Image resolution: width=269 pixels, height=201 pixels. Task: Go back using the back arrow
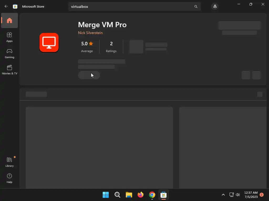pos(6,6)
